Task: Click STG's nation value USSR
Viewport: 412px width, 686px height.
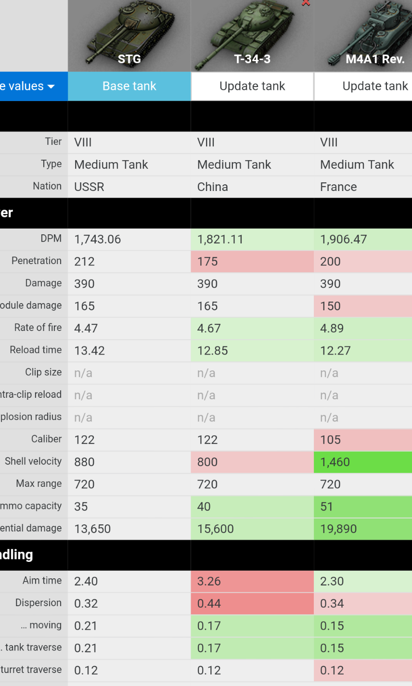Action: click(x=89, y=187)
